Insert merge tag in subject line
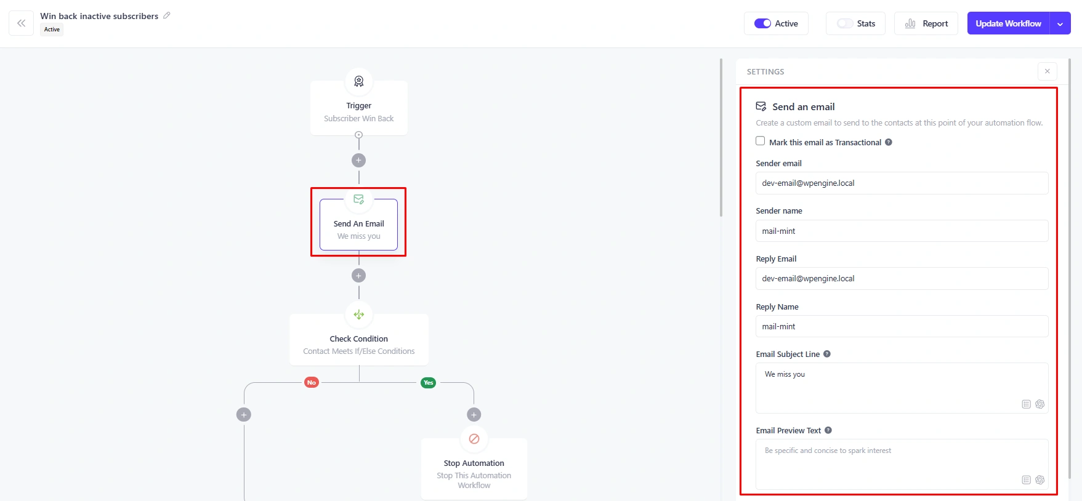Screen dimensions: 1082x501 point(1026,404)
